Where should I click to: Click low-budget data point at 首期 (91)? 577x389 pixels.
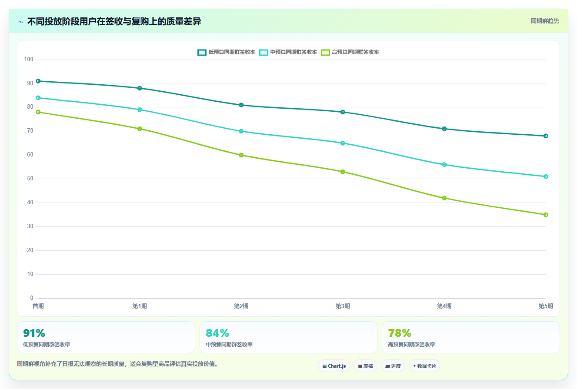(x=38, y=81)
